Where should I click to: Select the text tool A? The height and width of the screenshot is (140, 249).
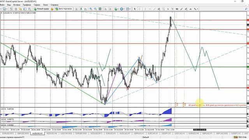[168, 9]
